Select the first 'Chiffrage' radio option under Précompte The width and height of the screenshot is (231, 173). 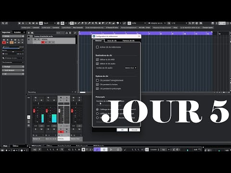click(x=97, y=109)
